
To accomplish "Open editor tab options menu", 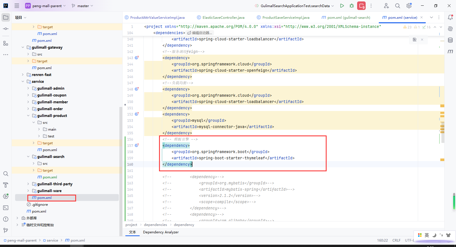I will 439,17.
